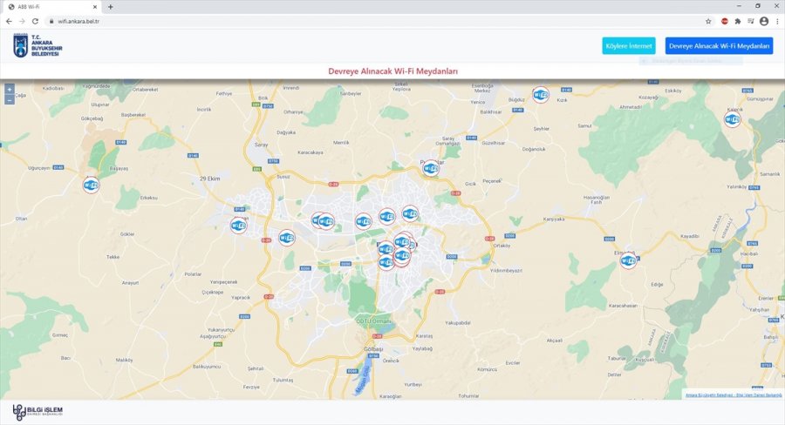Go back with the browser back arrow
The width and height of the screenshot is (785, 425).
click(9, 21)
